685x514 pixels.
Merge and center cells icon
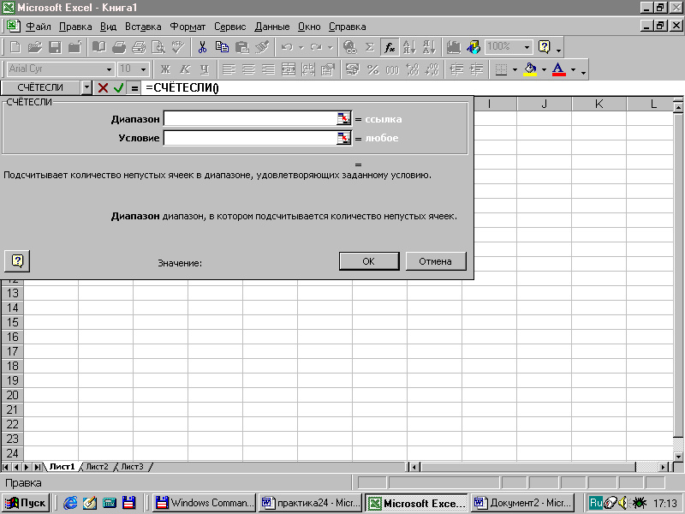[x=289, y=69]
